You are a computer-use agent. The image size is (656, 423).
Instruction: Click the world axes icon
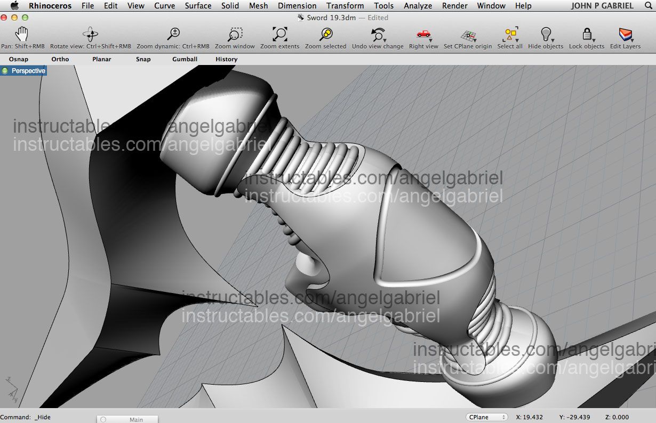(12, 391)
